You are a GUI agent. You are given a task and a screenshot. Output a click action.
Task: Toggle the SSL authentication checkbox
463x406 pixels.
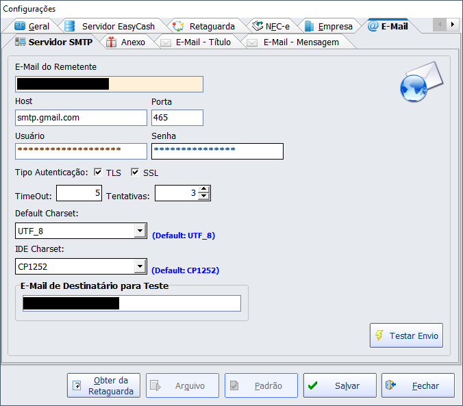(x=135, y=173)
